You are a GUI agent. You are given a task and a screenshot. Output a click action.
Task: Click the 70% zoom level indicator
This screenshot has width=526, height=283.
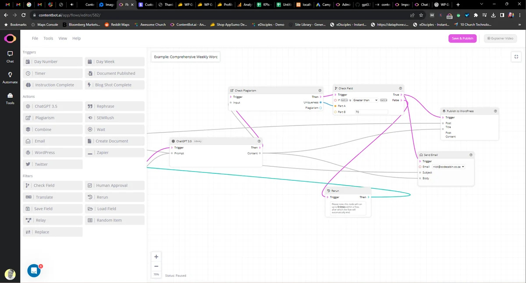[156, 275]
